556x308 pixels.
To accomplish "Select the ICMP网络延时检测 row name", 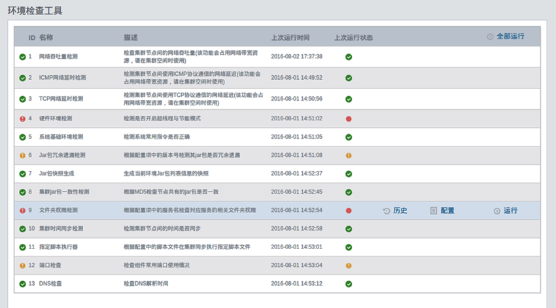I will point(62,78).
